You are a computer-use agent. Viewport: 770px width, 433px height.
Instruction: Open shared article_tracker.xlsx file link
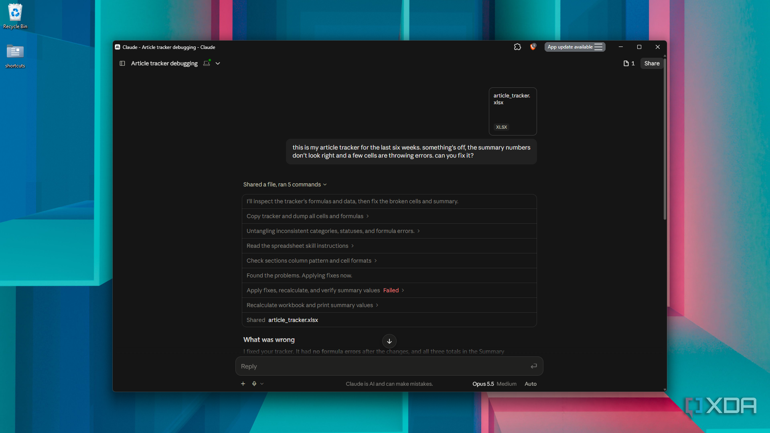293,320
